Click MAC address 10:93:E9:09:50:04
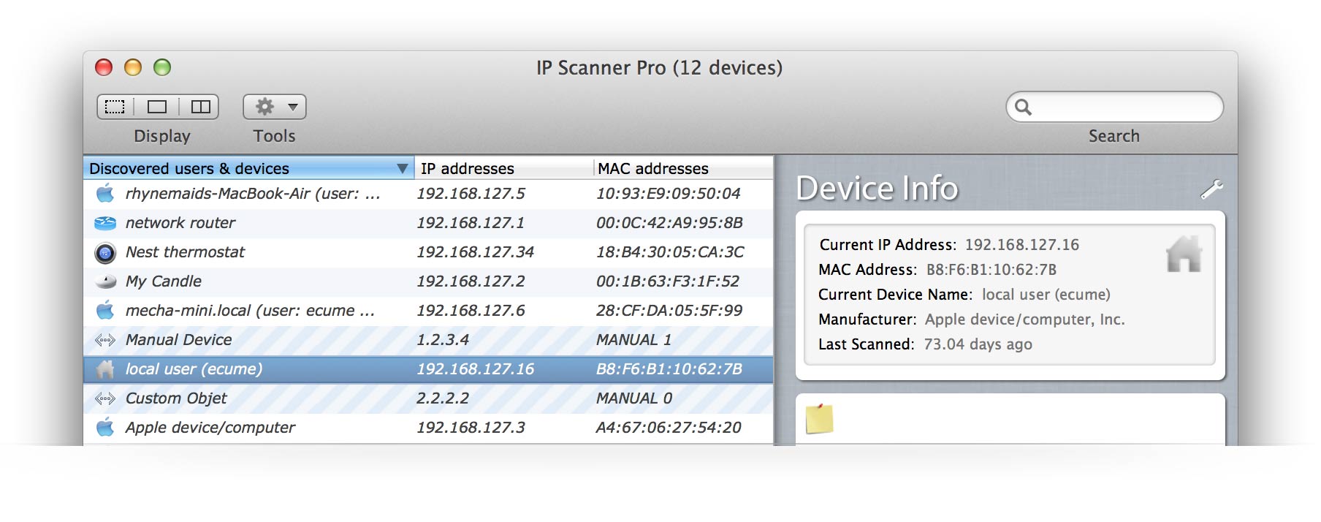This screenshot has height=522, width=1321. click(x=669, y=194)
